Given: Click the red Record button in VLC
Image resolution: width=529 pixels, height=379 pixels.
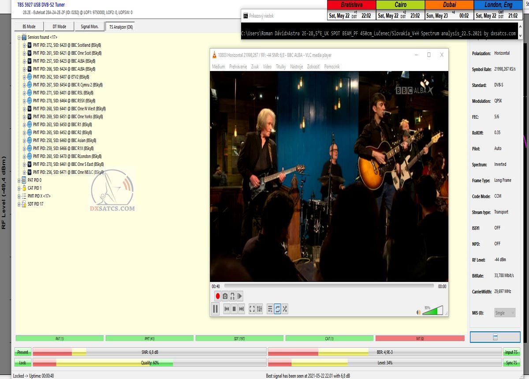Looking at the screenshot, I should (x=217, y=296).
